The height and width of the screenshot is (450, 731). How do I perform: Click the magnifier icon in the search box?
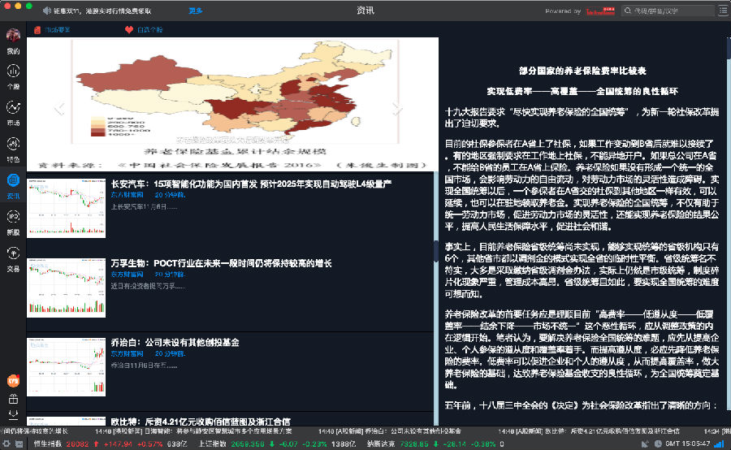(628, 11)
